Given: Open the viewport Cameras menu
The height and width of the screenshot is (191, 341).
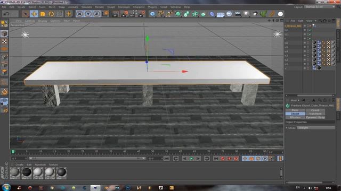Looking at the screenshot, I should pos(30,21).
